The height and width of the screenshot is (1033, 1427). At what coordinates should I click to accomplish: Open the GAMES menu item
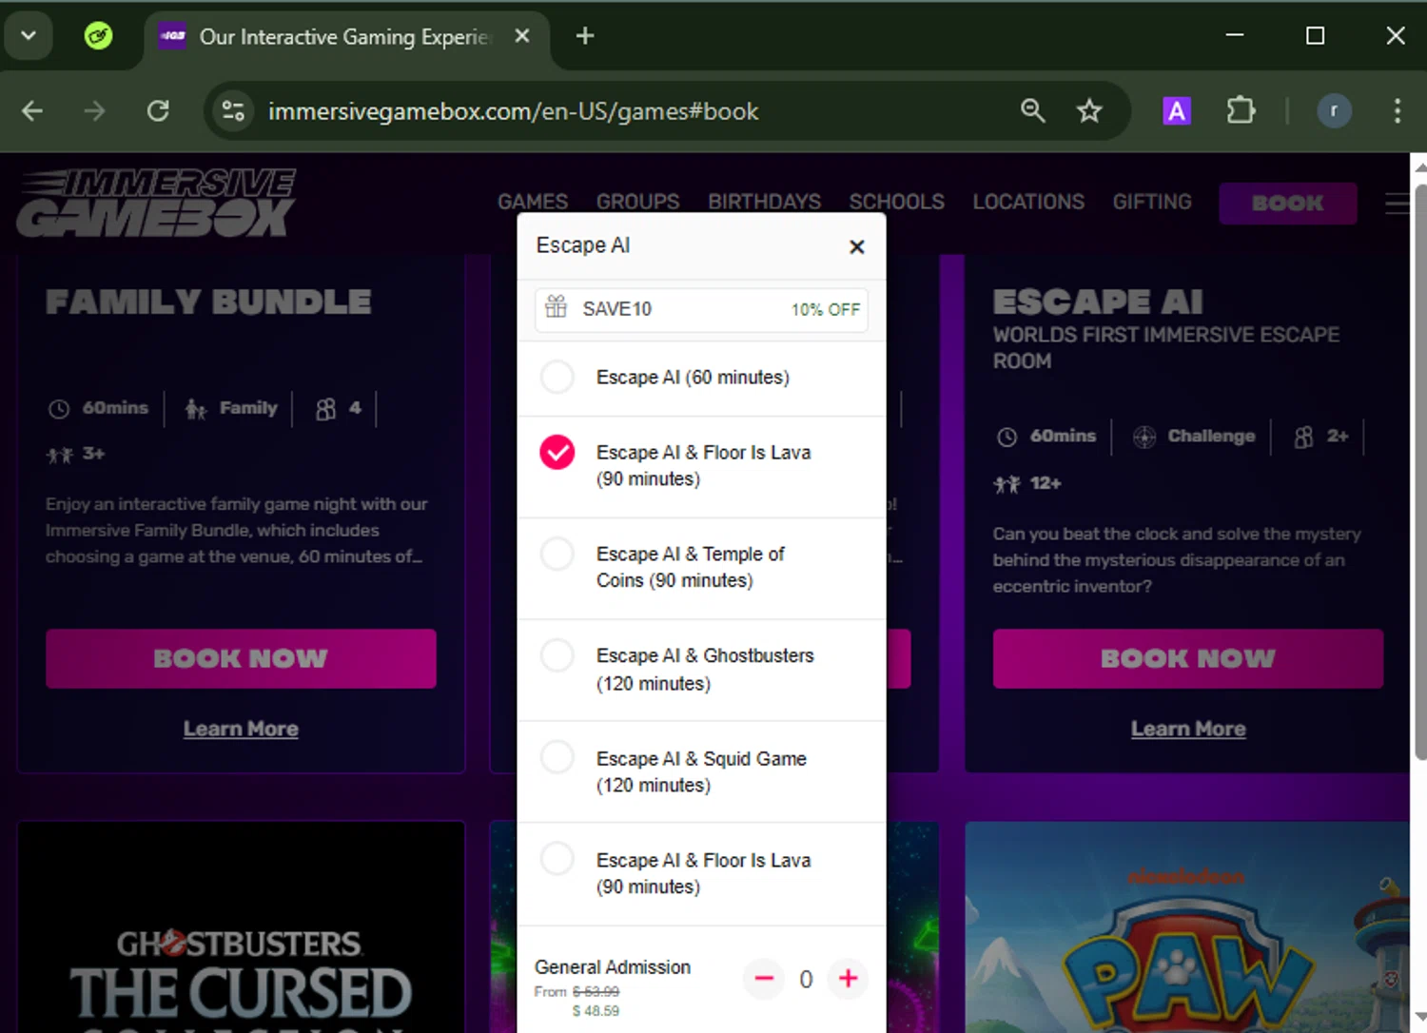coord(533,202)
